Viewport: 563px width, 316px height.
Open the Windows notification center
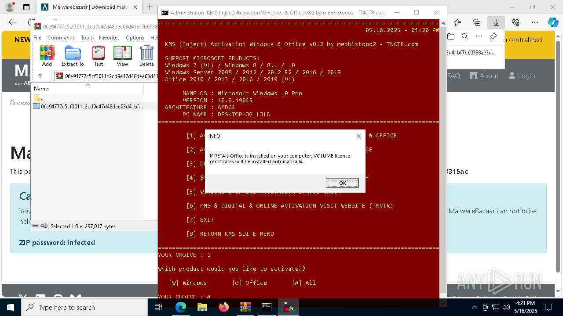coord(548,307)
